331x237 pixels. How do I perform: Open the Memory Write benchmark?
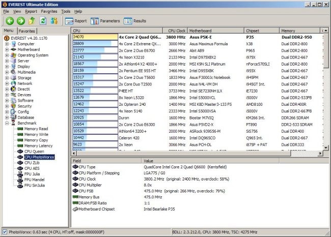coord(36,135)
